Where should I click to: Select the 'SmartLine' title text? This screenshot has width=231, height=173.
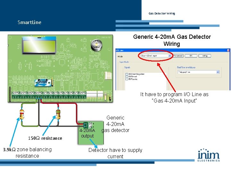tap(30, 22)
